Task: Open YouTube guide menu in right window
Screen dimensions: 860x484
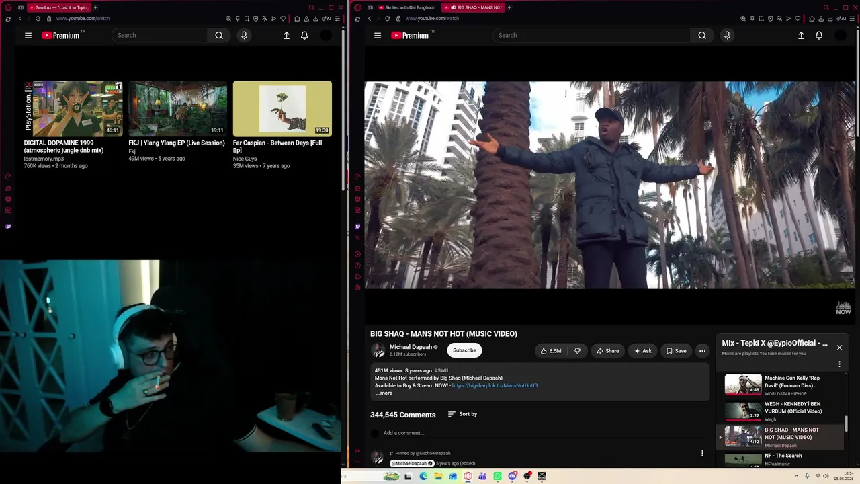Action: click(378, 35)
